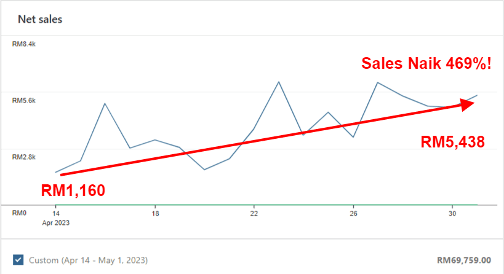Click the RM2.8k y-axis label
The width and height of the screenshot is (504, 274).
tap(23, 157)
